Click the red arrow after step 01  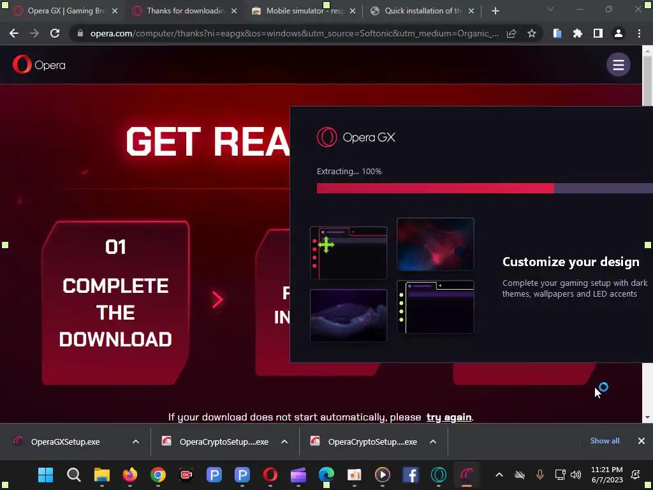click(x=218, y=300)
